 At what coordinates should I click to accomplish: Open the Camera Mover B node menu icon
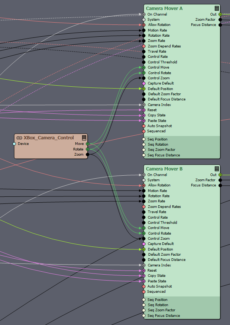coord(217,169)
